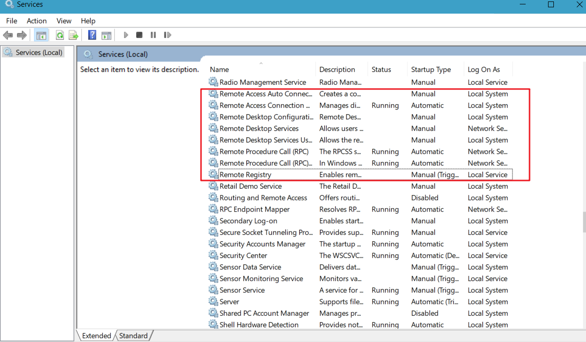Click the 'Enables start...' description of Secondary Log-on
Image resolution: width=586 pixels, height=342 pixels.
[341, 221]
